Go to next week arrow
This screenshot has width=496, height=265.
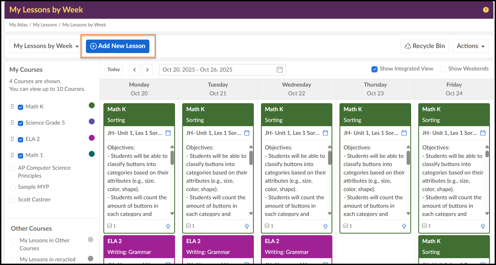(x=147, y=70)
